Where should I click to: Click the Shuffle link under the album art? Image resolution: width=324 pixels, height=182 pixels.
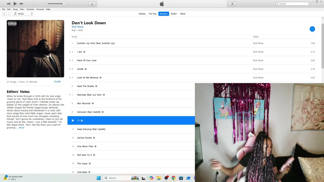pos(57,82)
